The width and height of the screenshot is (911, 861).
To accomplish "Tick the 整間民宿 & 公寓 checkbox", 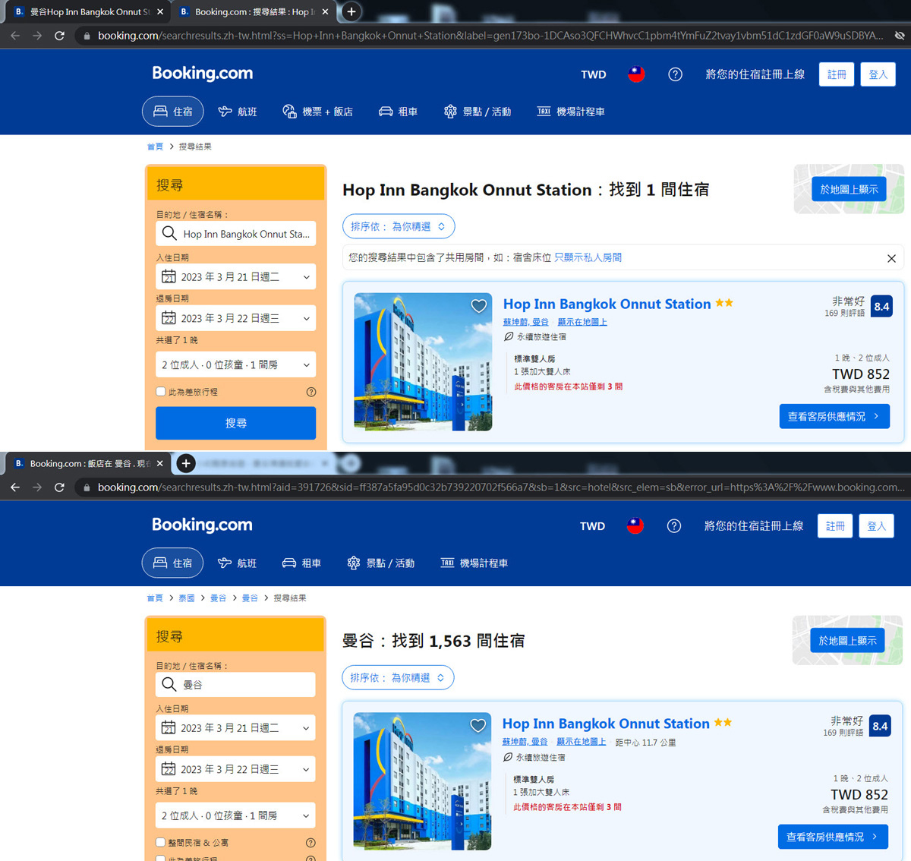I will 161,842.
